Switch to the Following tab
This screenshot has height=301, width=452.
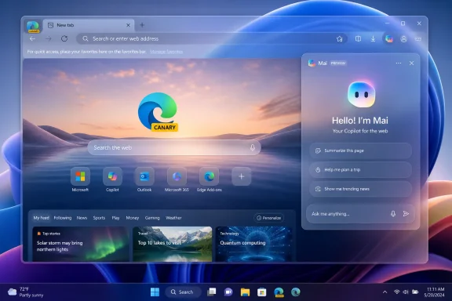pos(63,218)
